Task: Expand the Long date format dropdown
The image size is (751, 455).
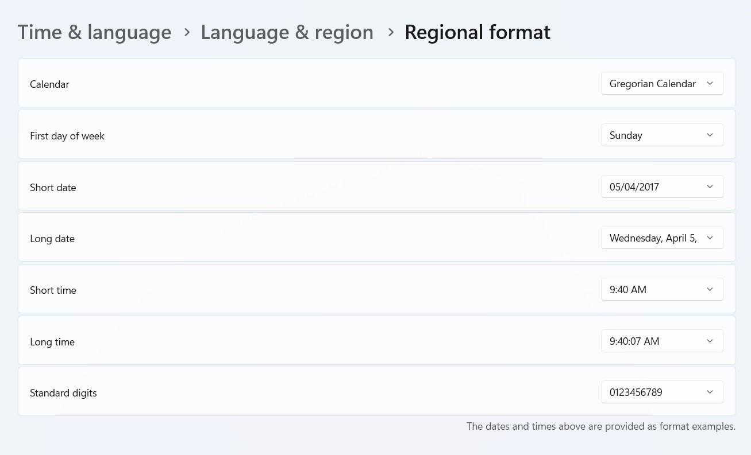Action: click(x=662, y=238)
